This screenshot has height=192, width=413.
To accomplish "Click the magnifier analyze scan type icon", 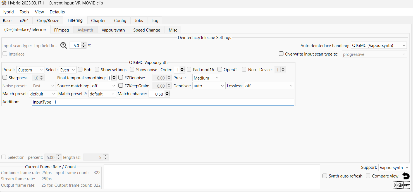I will [64, 45].
